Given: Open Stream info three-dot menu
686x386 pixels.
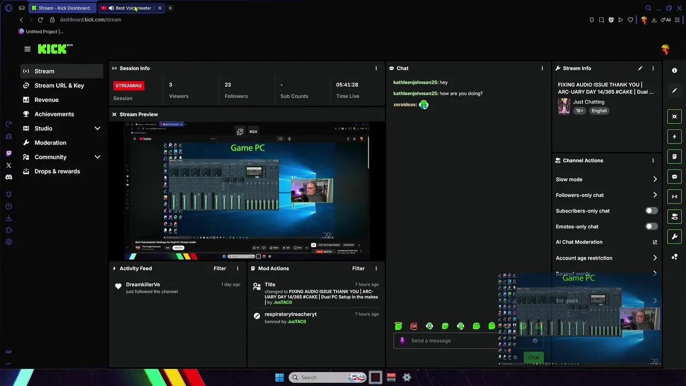Looking at the screenshot, I should 653,68.
